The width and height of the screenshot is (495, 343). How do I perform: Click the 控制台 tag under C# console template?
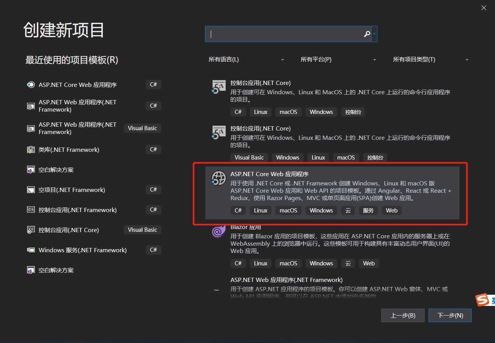click(353, 112)
